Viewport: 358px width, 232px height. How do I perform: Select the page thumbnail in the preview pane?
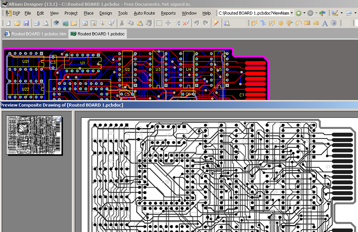(34, 135)
